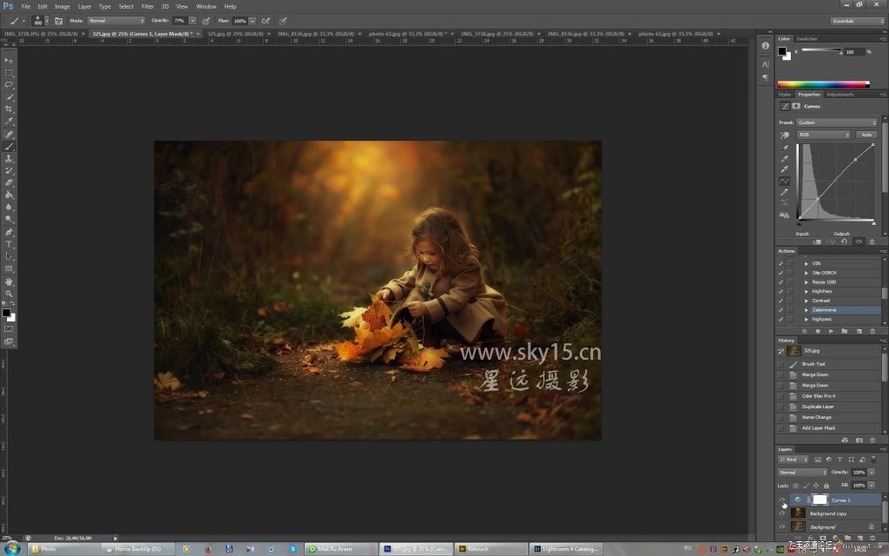Open the Filter menu
Screen dimensions: 889x556
148,6
